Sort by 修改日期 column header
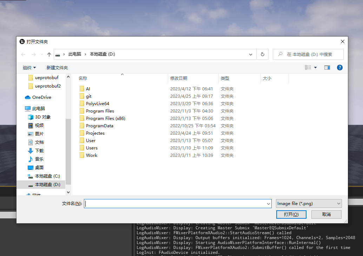The height and width of the screenshot is (256, 363). coord(179,78)
